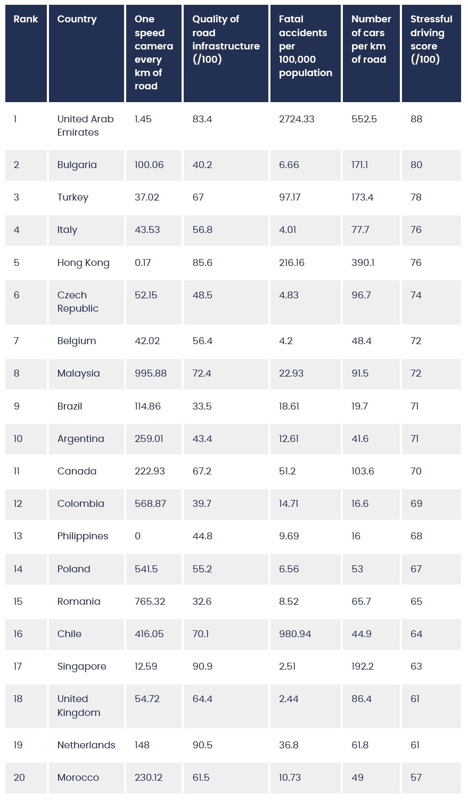Click the Fatal accidents per 100,000 population header
The height and width of the screenshot is (801, 468).
(x=306, y=53)
